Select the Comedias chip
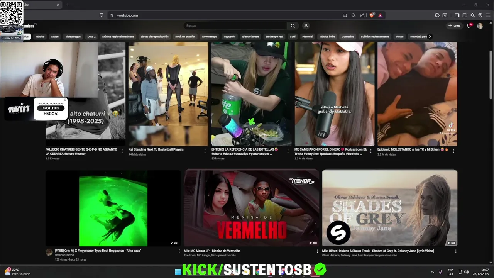This screenshot has width=494, height=278. coord(348,37)
